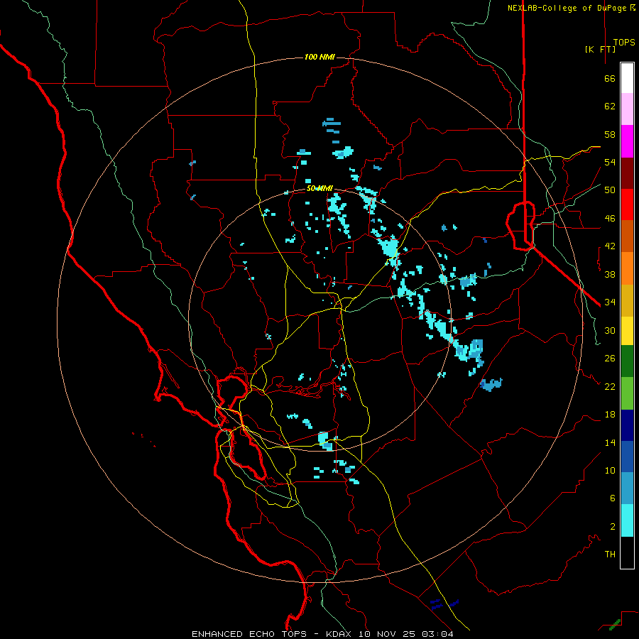Click the white swatch in the tops legend

point(627,78)
